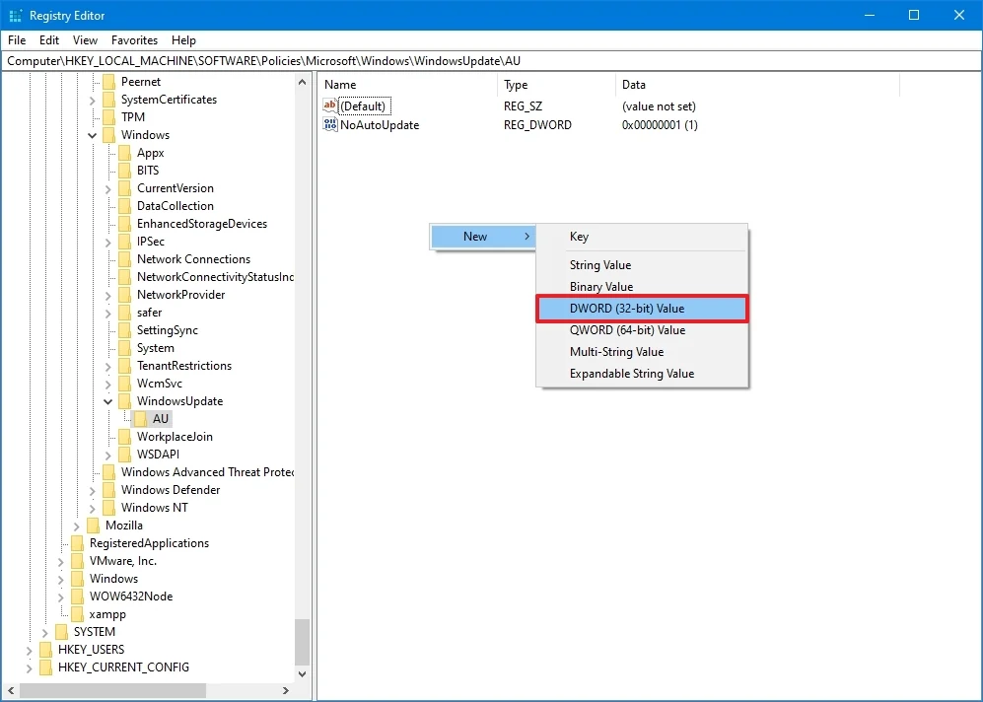
Task: Click the Peernet folder icon
Action: (109, 82)
